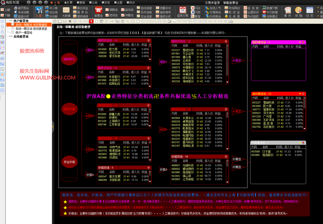Collapse left panel with the side handle
The height and width of the screenshot is (224, 323).
click(53, 127)
